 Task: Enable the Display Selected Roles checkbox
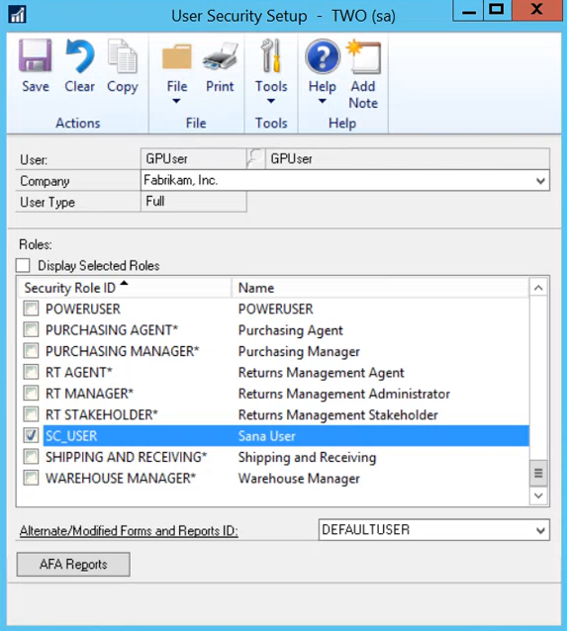[23, 266]
